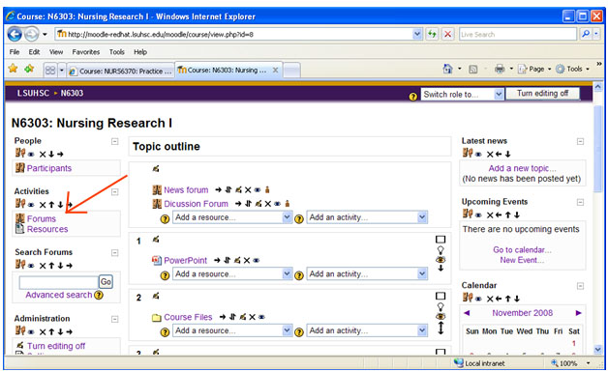Screen dimensions: 608x372
Task: Click the edit summary icon for topic 1
Action: (156, 240)
